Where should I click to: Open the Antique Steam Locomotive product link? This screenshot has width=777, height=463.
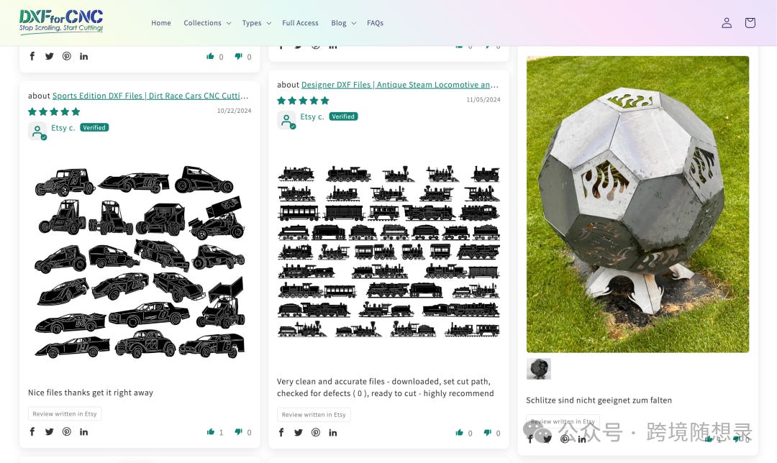(399, 85)
